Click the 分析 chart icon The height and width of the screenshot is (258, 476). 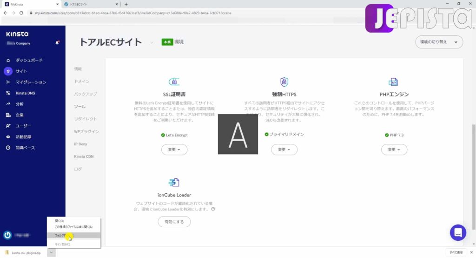tap(8, 104)
